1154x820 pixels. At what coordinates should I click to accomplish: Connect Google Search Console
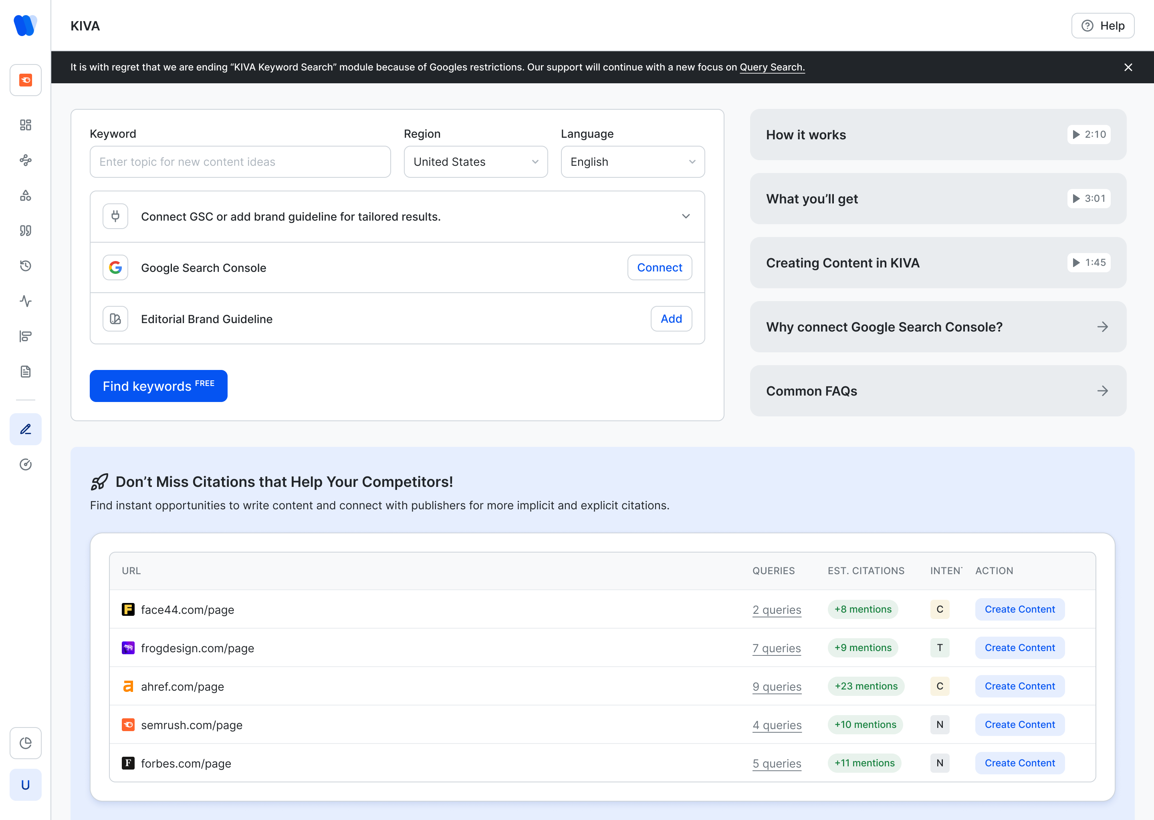tap(660, 267)
